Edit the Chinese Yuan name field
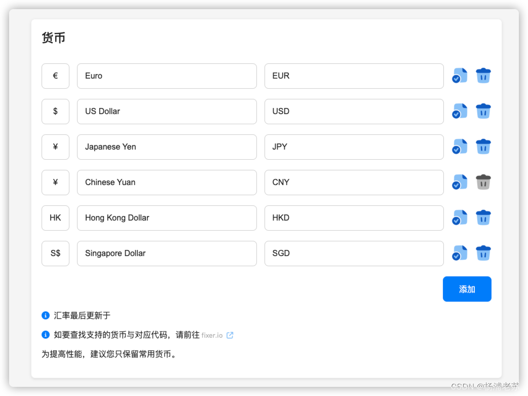528x396 pixels. pyautogui.click(x=167, y=183)
